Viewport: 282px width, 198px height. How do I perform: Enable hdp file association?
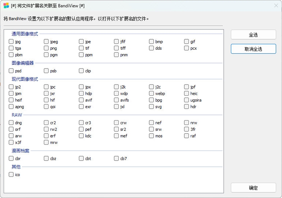pos(81,93)
